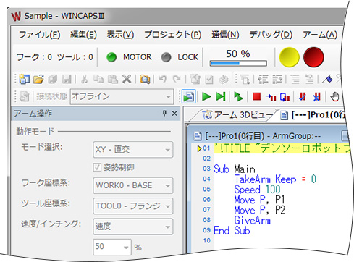Click the End Sub code line

tap(232, 231)
